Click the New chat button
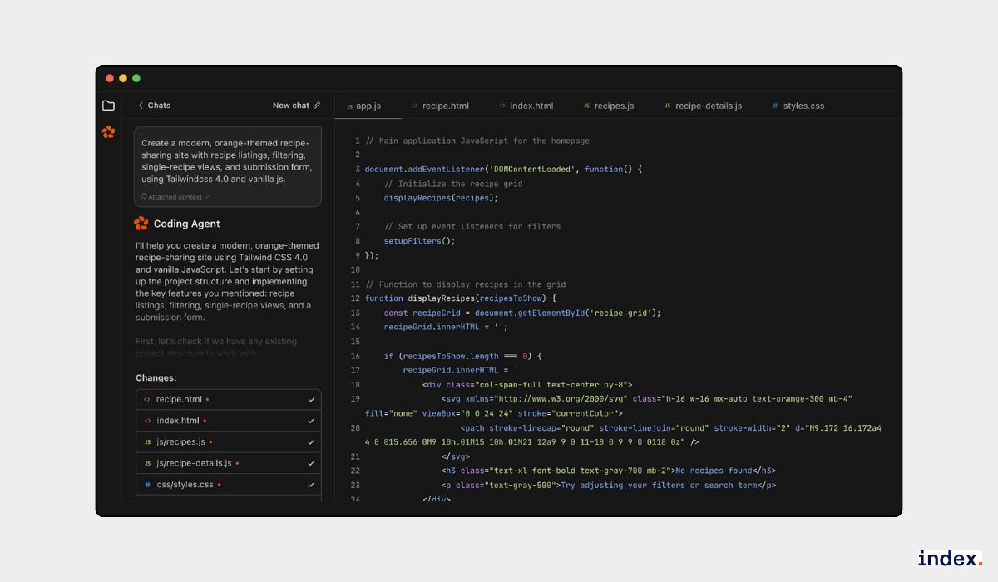Viewport: 998px width, 582px height. pyautogui.click(x=291, y=106)
